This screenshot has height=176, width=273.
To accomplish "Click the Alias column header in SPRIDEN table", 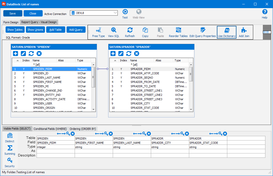I will pyautogui.click(x=66, y=60).
